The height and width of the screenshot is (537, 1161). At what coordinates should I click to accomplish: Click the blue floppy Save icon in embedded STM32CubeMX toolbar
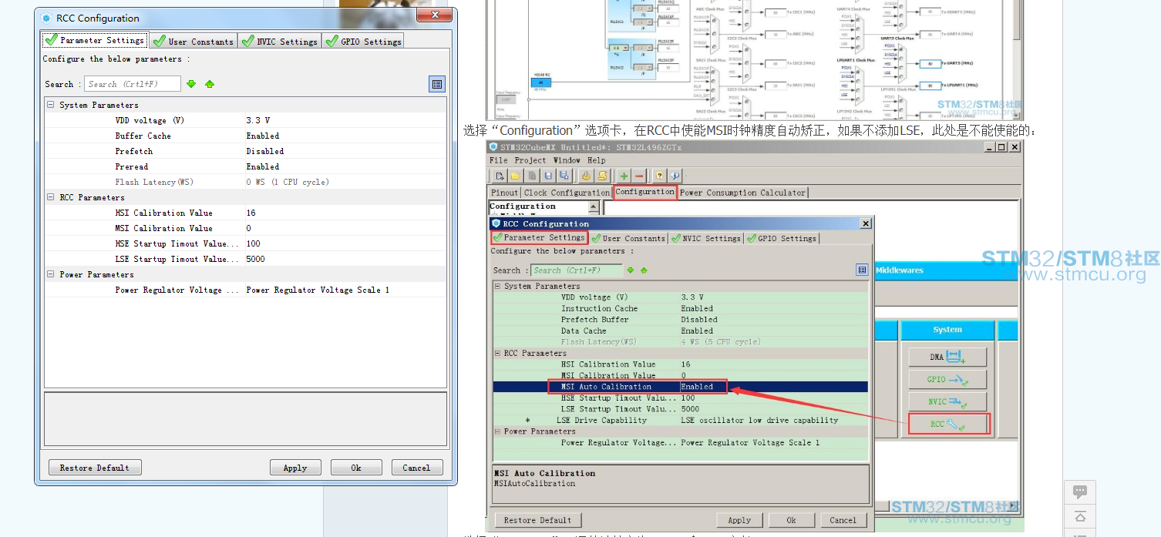coord(548,176)
